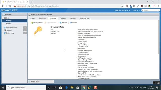161x90 pixels.
Task: Open the Mail app from the taskbar
Action: tap(78, 88)
